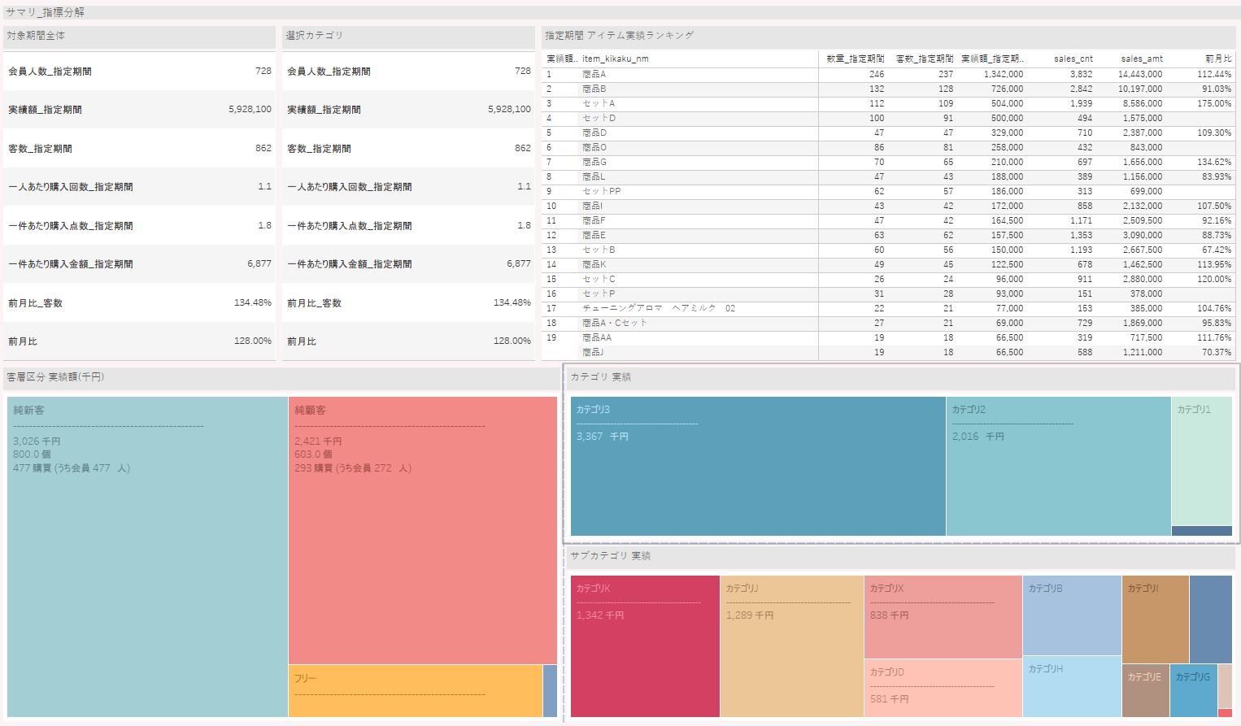Click the sales_cnt column header
The image size is (1241, 726).
(x=1073, y=59)
